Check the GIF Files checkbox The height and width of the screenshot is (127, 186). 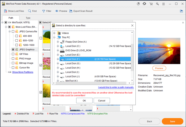(x=13, y=54)
